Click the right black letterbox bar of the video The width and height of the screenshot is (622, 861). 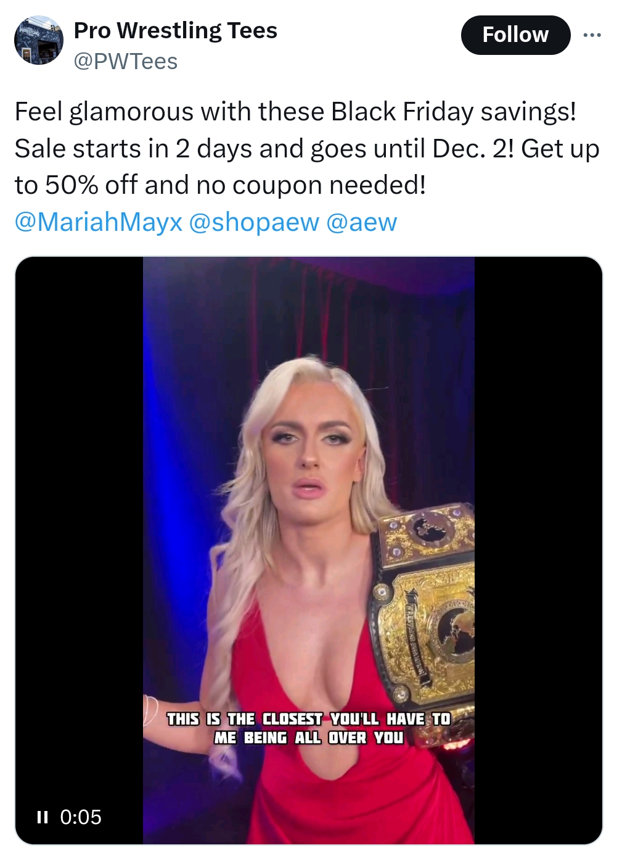click(x=538, y=549)
